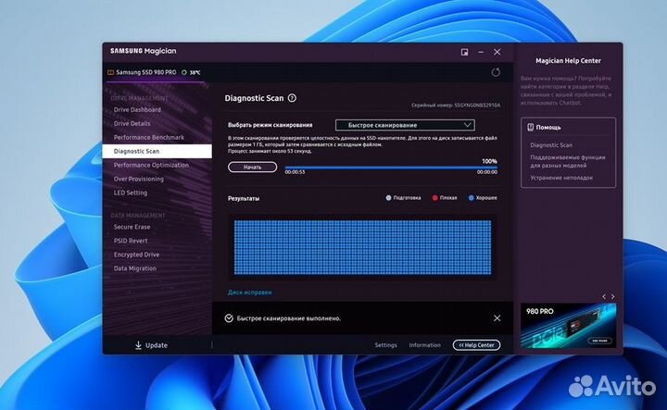Click the blue scan results block grid
Screen dimensions: 667x410
(x=362, y=247)
